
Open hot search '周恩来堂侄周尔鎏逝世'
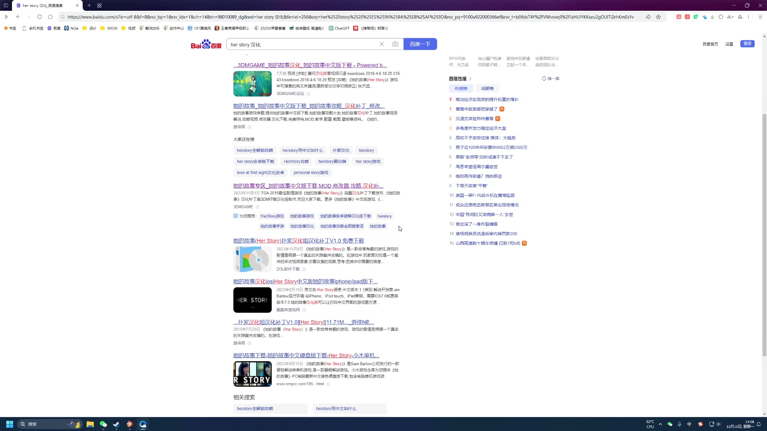coord(477,167)
